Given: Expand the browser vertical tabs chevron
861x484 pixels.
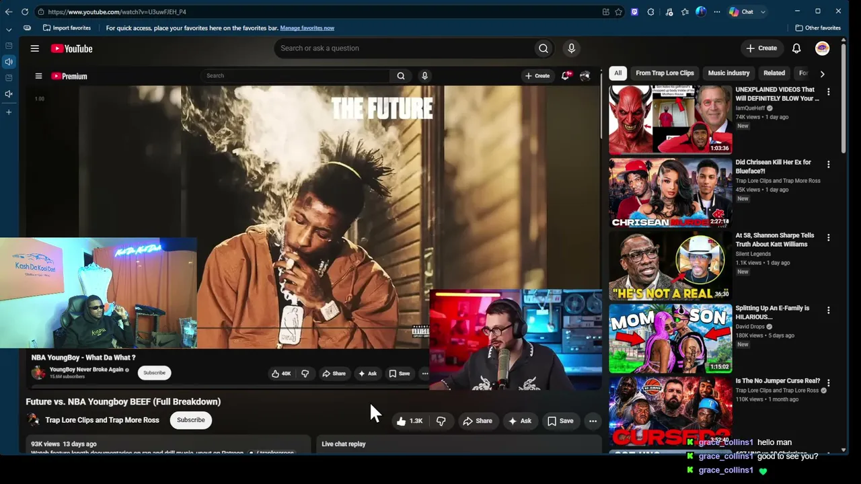Looking at the screenshot, I should (9, 30).
